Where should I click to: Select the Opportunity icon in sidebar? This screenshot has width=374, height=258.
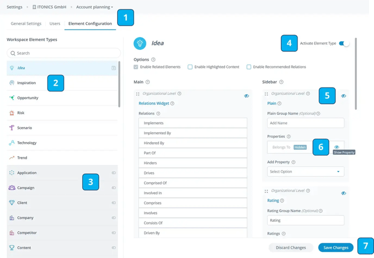click(12, 98)
